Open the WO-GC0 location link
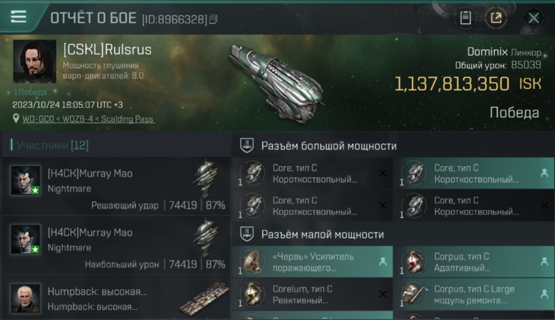 [x=88, y=119]
